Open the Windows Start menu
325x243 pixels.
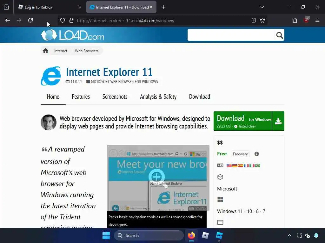point(106,235)
